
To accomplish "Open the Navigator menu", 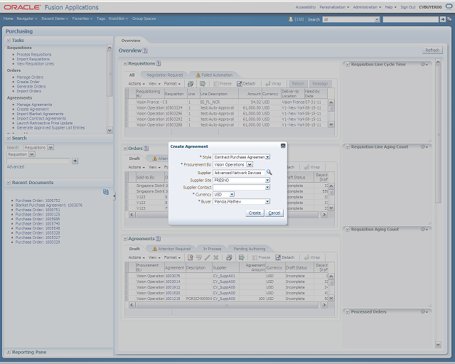I will [x=27, y=18].
